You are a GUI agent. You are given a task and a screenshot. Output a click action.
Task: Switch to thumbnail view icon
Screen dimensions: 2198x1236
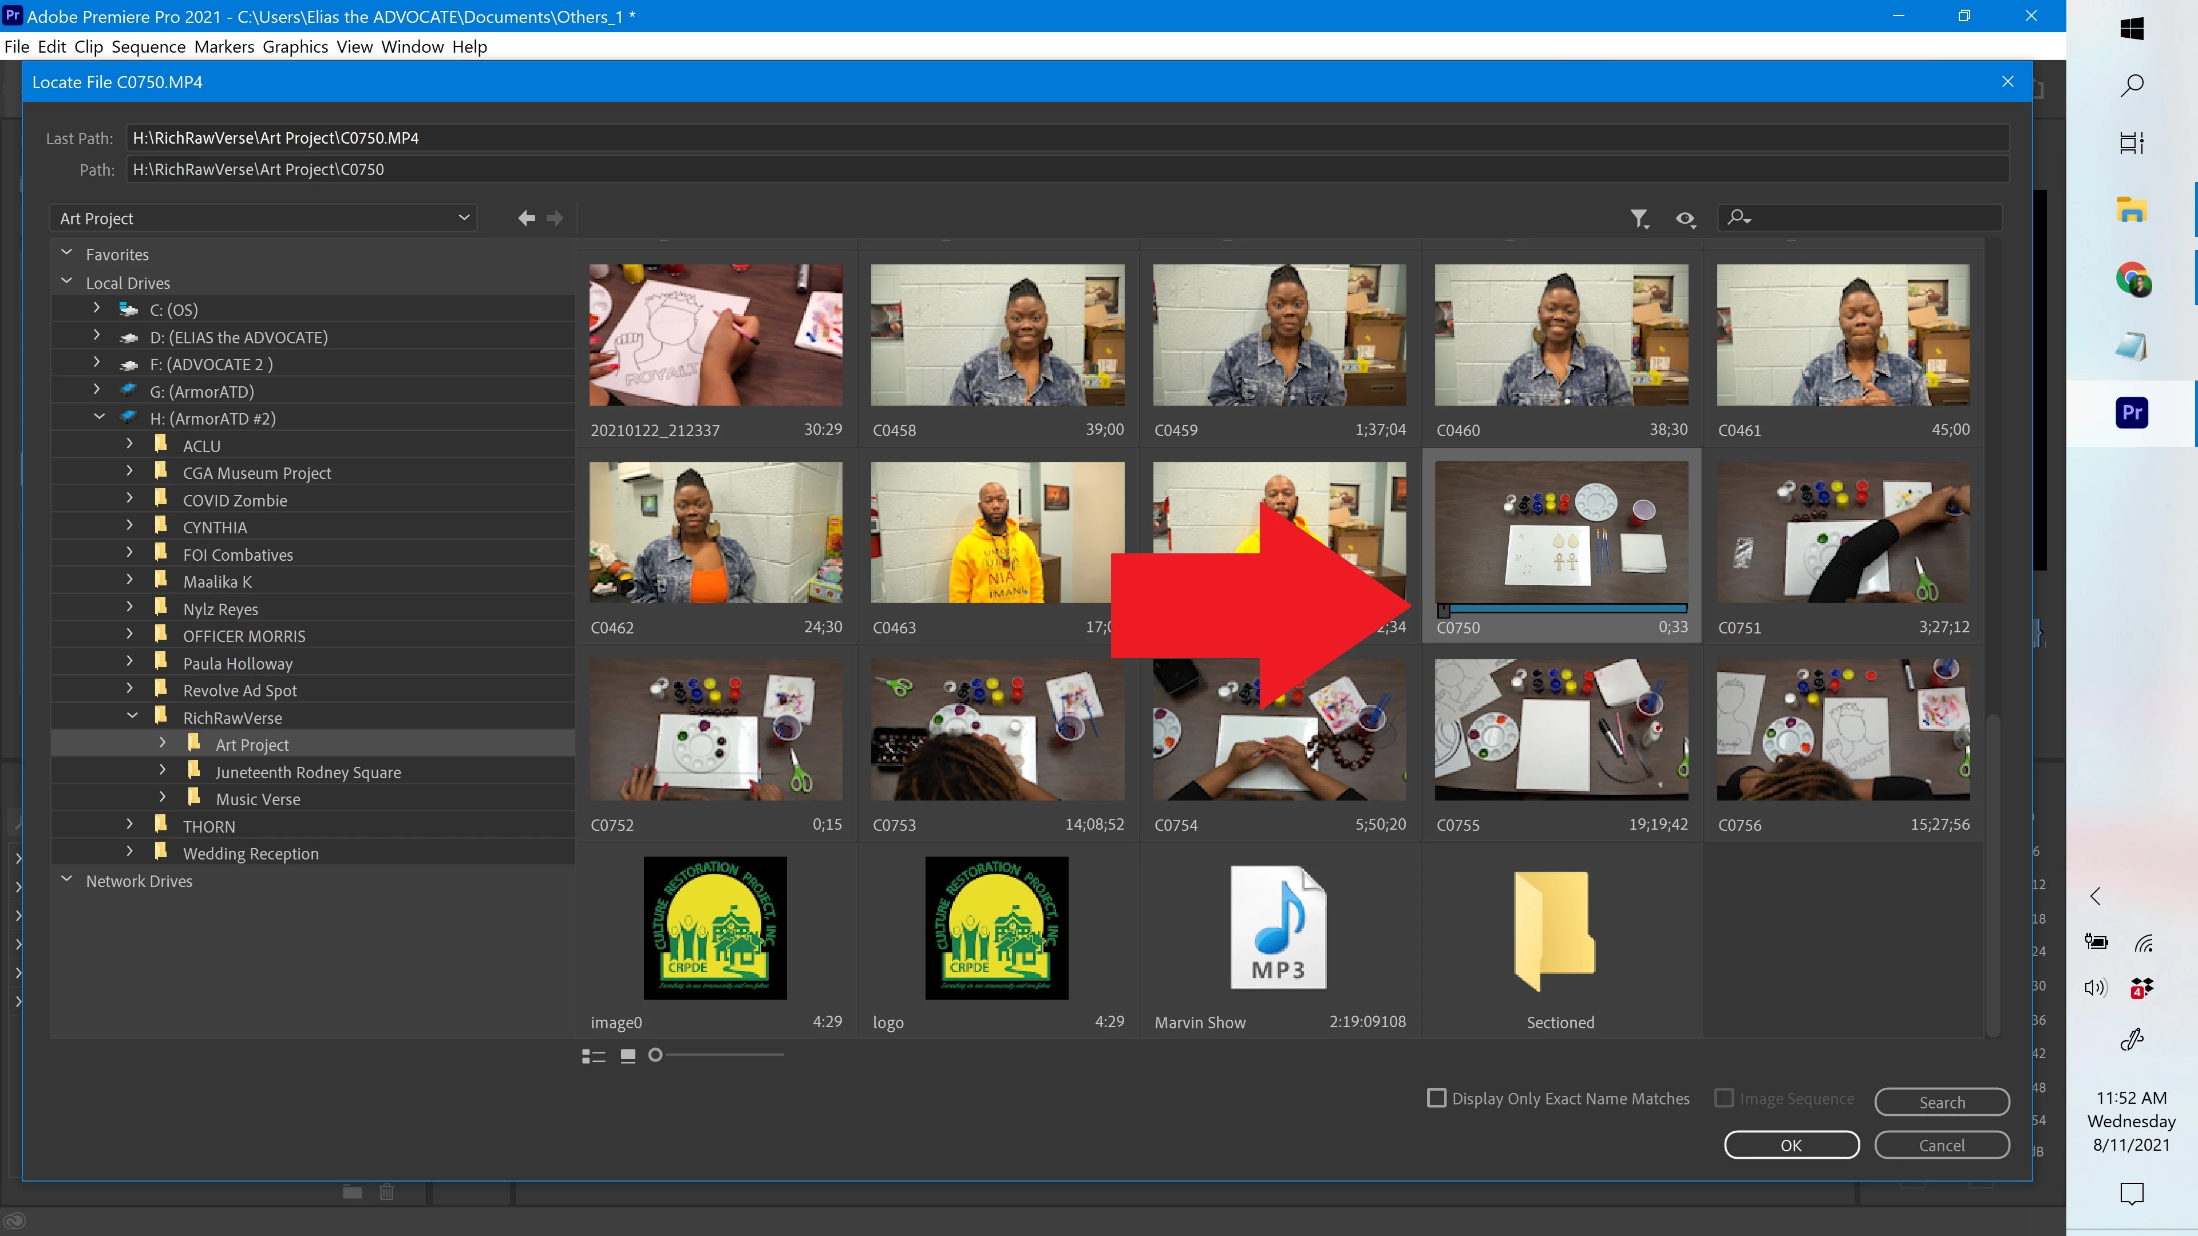tap(628, 1056)
